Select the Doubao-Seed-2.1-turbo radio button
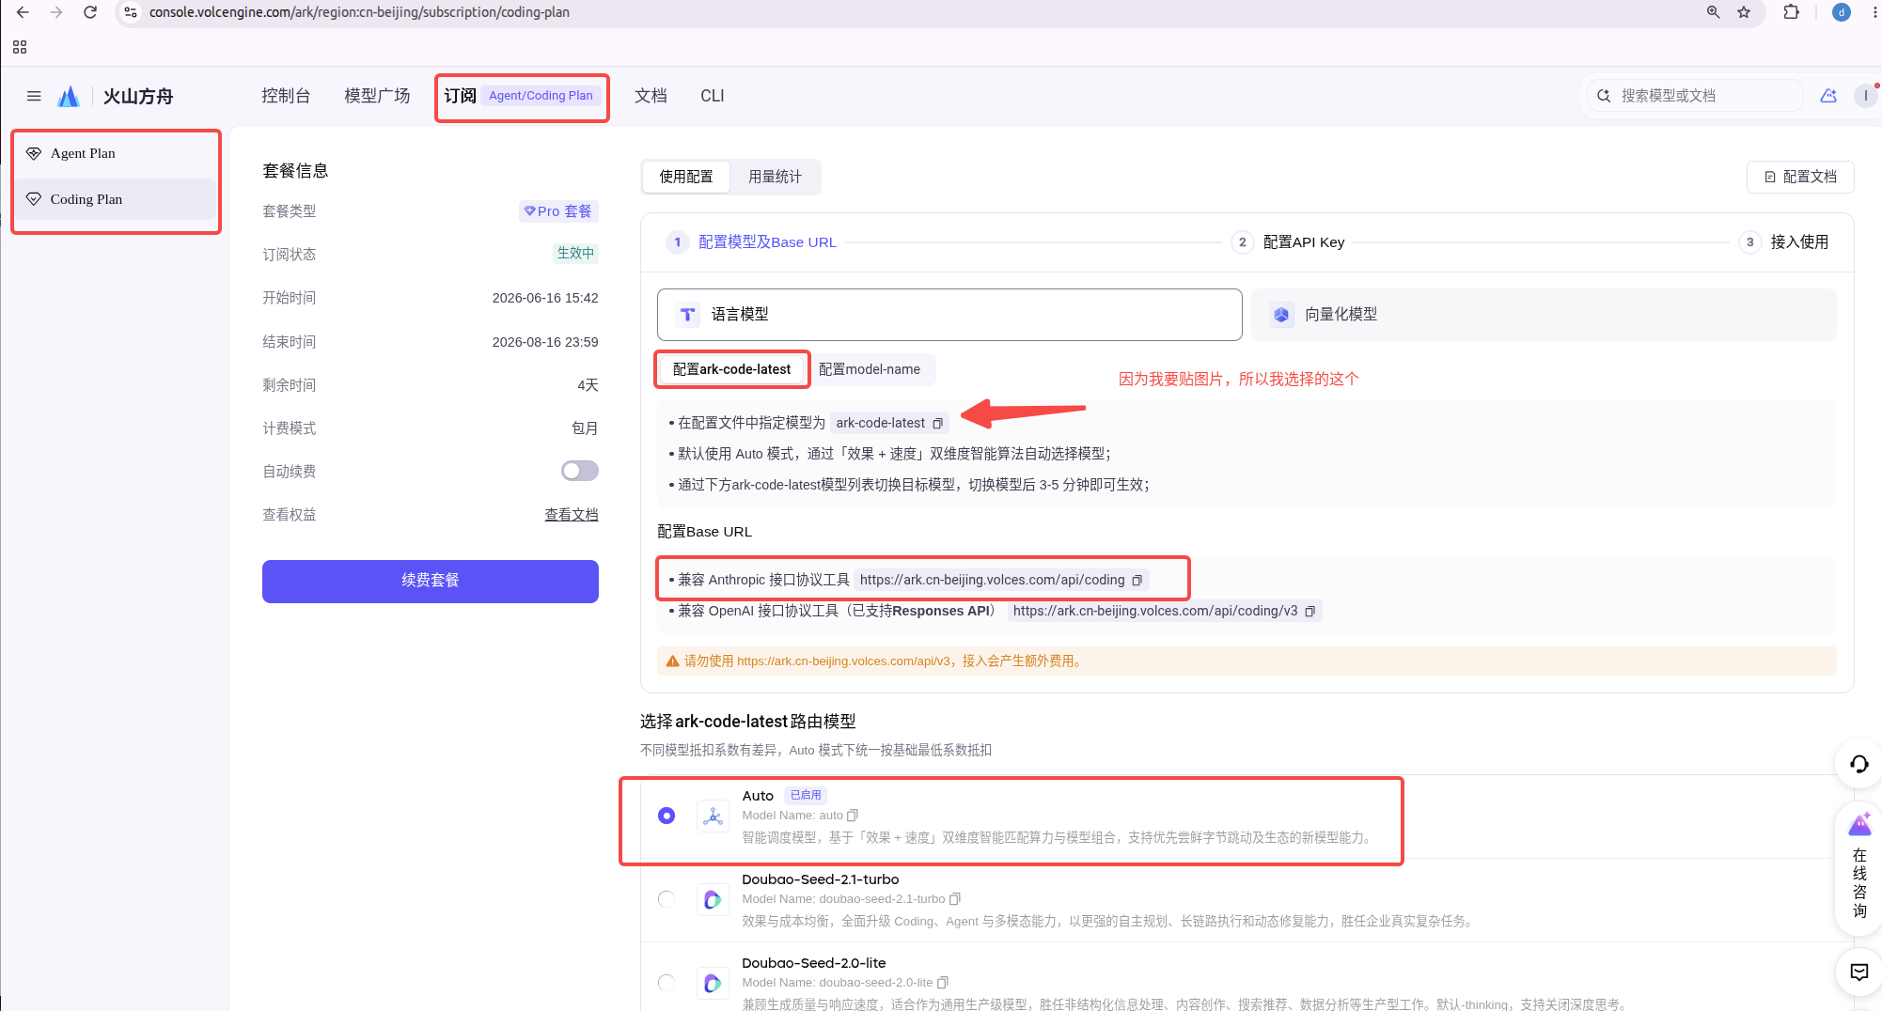The height and width of the screenshot is (1011, 1882). click(x=667, y=899)
